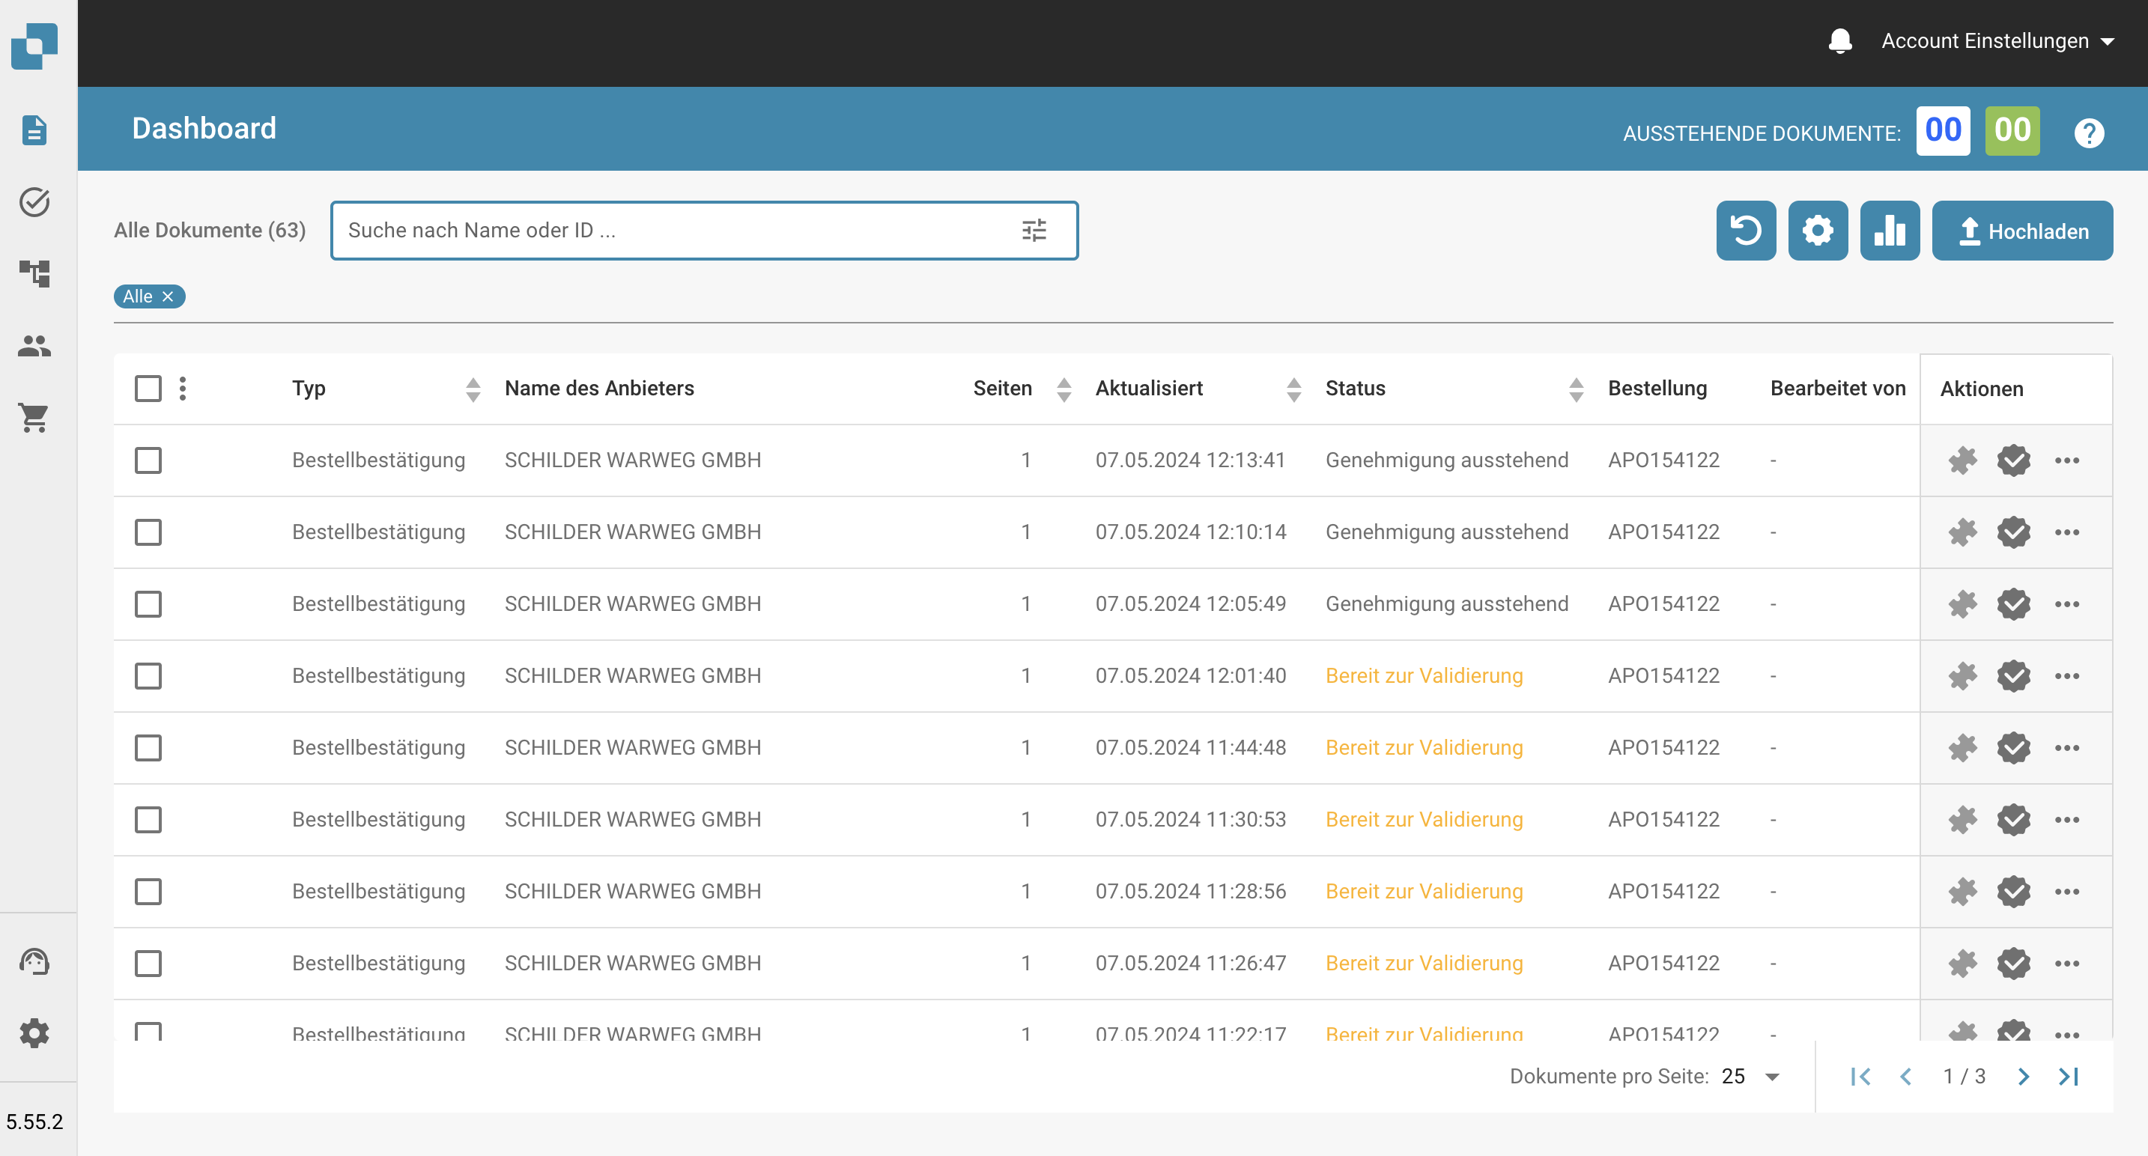Check the checkbox of the first Bestellbestätigung row
The height and width of the screenshot is (1156, 2148).
click(x=148, y=460)
